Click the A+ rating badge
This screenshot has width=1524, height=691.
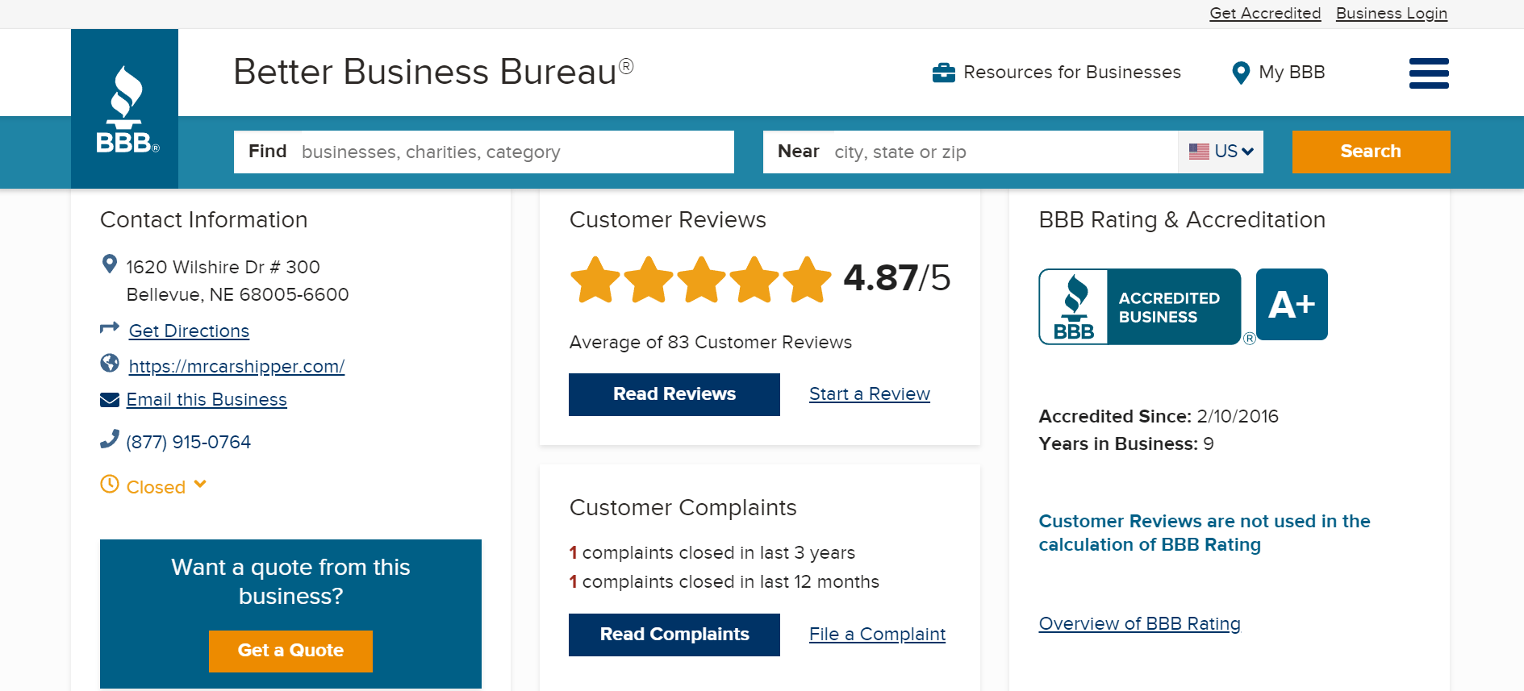[1291, 305]
